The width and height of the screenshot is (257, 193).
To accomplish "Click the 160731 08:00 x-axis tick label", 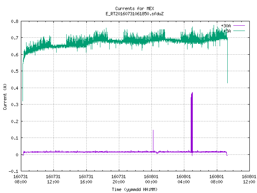I will [20, 179].
